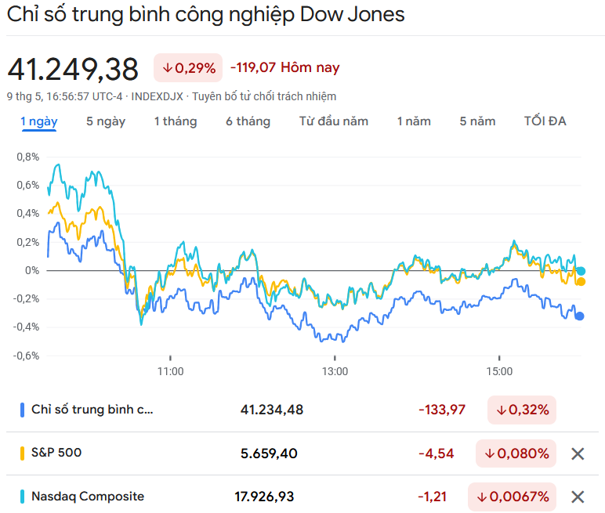Click the yellow end dot on chart
The height and width of the screenshot is (513, 605).
[581, 282]
